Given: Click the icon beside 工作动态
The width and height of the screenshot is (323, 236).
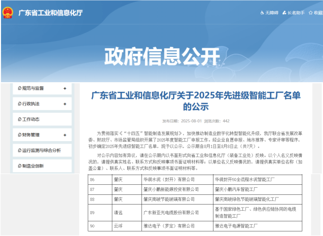Looking at the screenshot, I should click(x=19, y=120).
